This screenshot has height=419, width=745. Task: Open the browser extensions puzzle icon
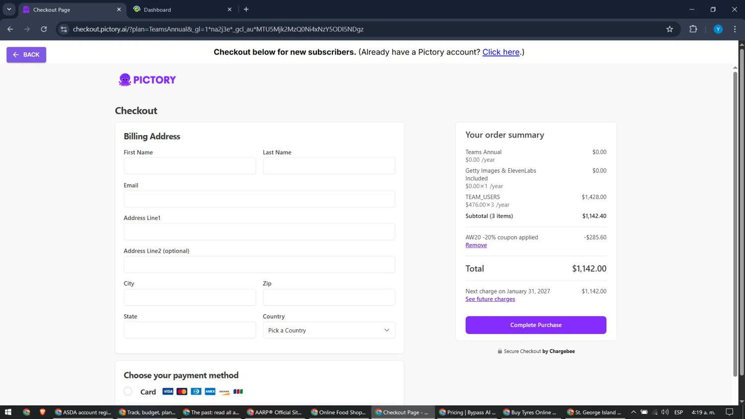click(x=693, y=29)
